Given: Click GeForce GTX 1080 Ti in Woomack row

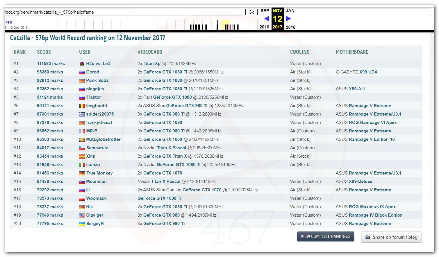Looking at the screenshot, I should pyautogui.click(x=159, y=198).
